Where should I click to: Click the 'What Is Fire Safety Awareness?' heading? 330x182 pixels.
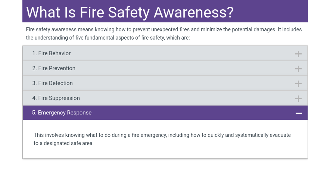coord(130,12)
